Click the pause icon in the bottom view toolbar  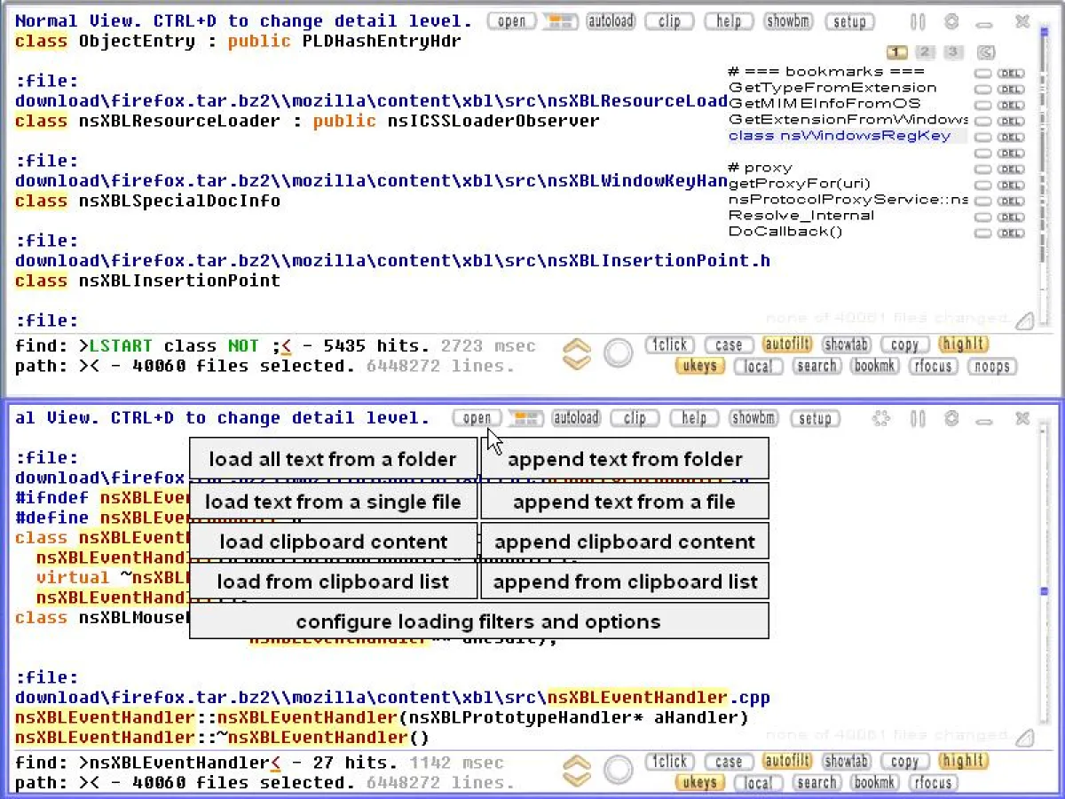[918, 418]
